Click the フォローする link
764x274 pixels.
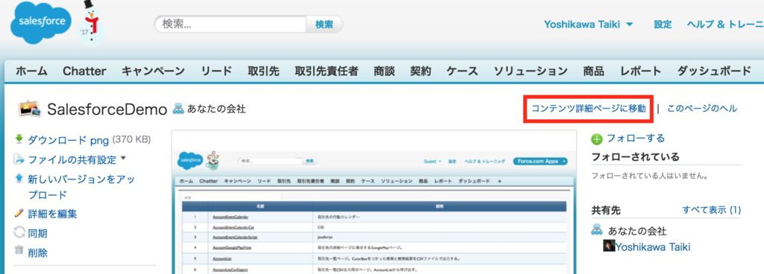pyautogui.click(x=636, y=138)
